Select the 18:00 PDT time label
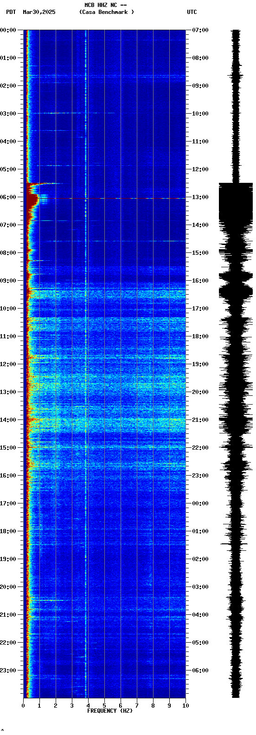 [8, 531]
